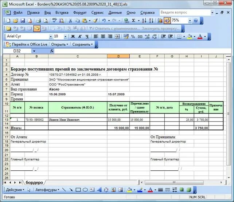
Task: Click the line color pen in the Drawing toolbar
Action: 140,190
